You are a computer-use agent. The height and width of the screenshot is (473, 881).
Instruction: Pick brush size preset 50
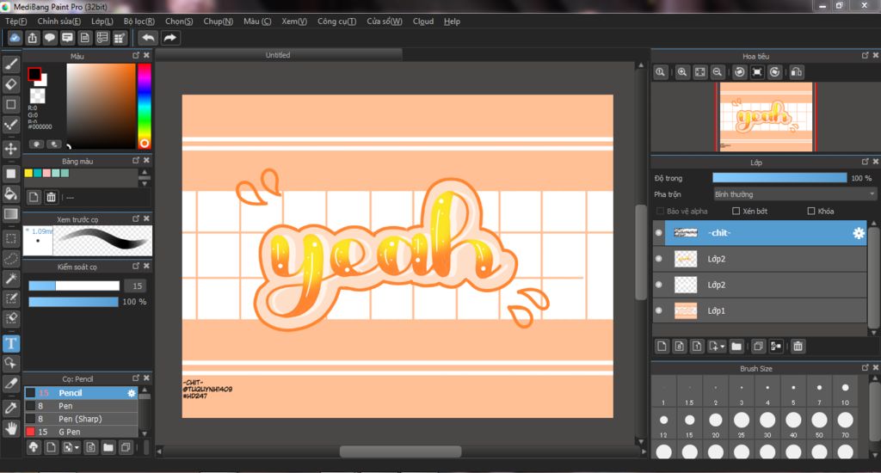pos(819,424)
